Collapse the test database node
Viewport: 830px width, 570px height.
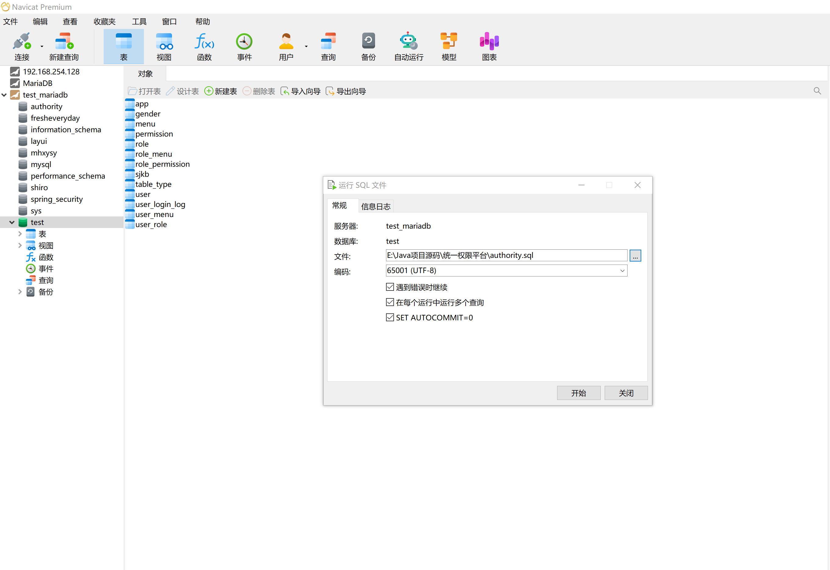pos(12,223)
